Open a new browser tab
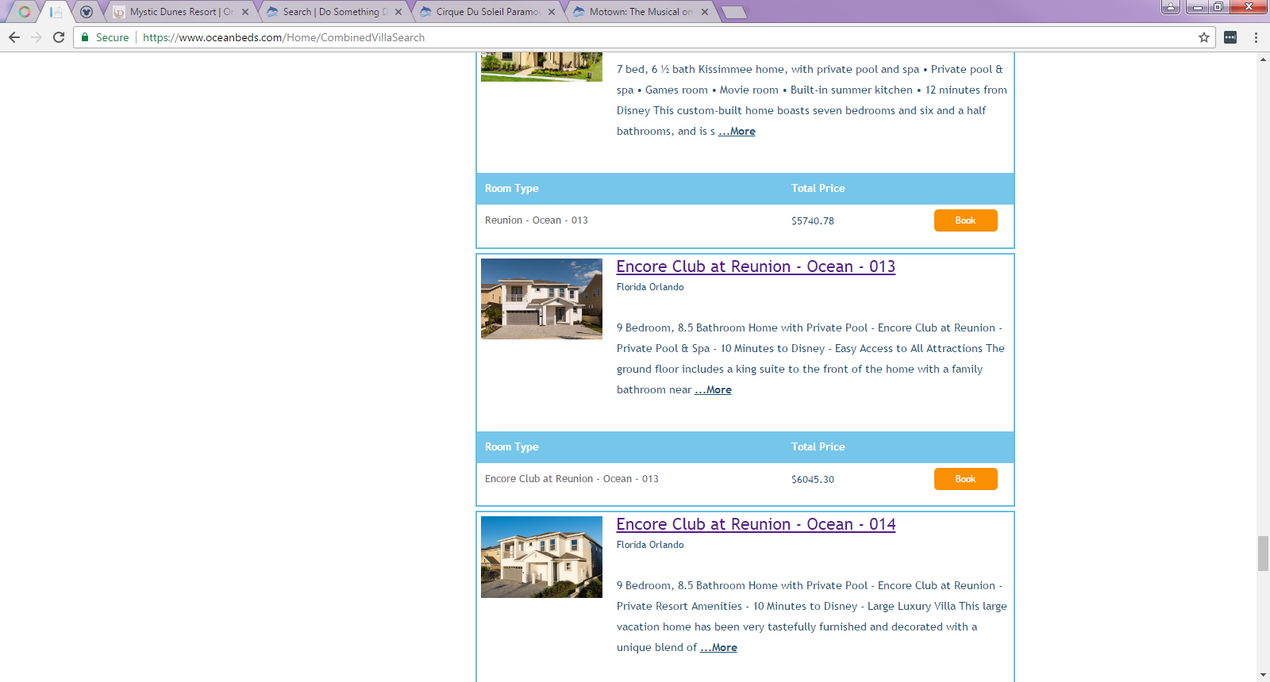This screenshot has width=1270, height=682. pyautogui.click(x=734, y=12)
